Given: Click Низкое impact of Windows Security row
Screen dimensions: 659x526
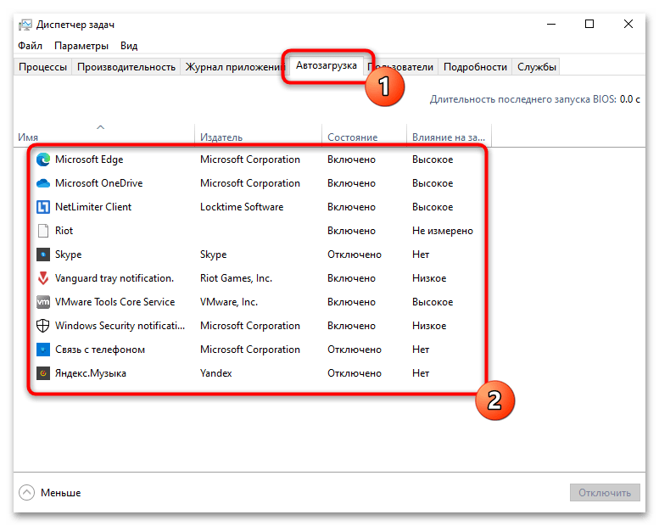Looking at the screenshot, I should (429, 326).
